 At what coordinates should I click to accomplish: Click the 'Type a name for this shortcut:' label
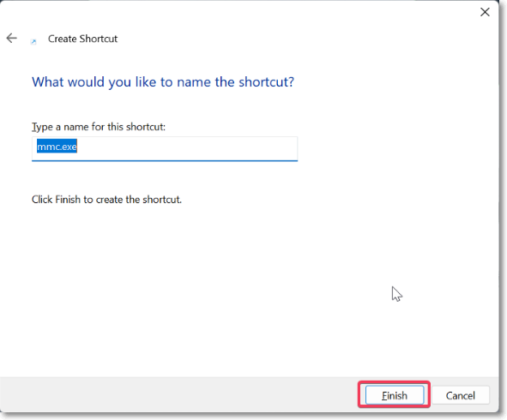pyautogui.click(x=99, y=127)
